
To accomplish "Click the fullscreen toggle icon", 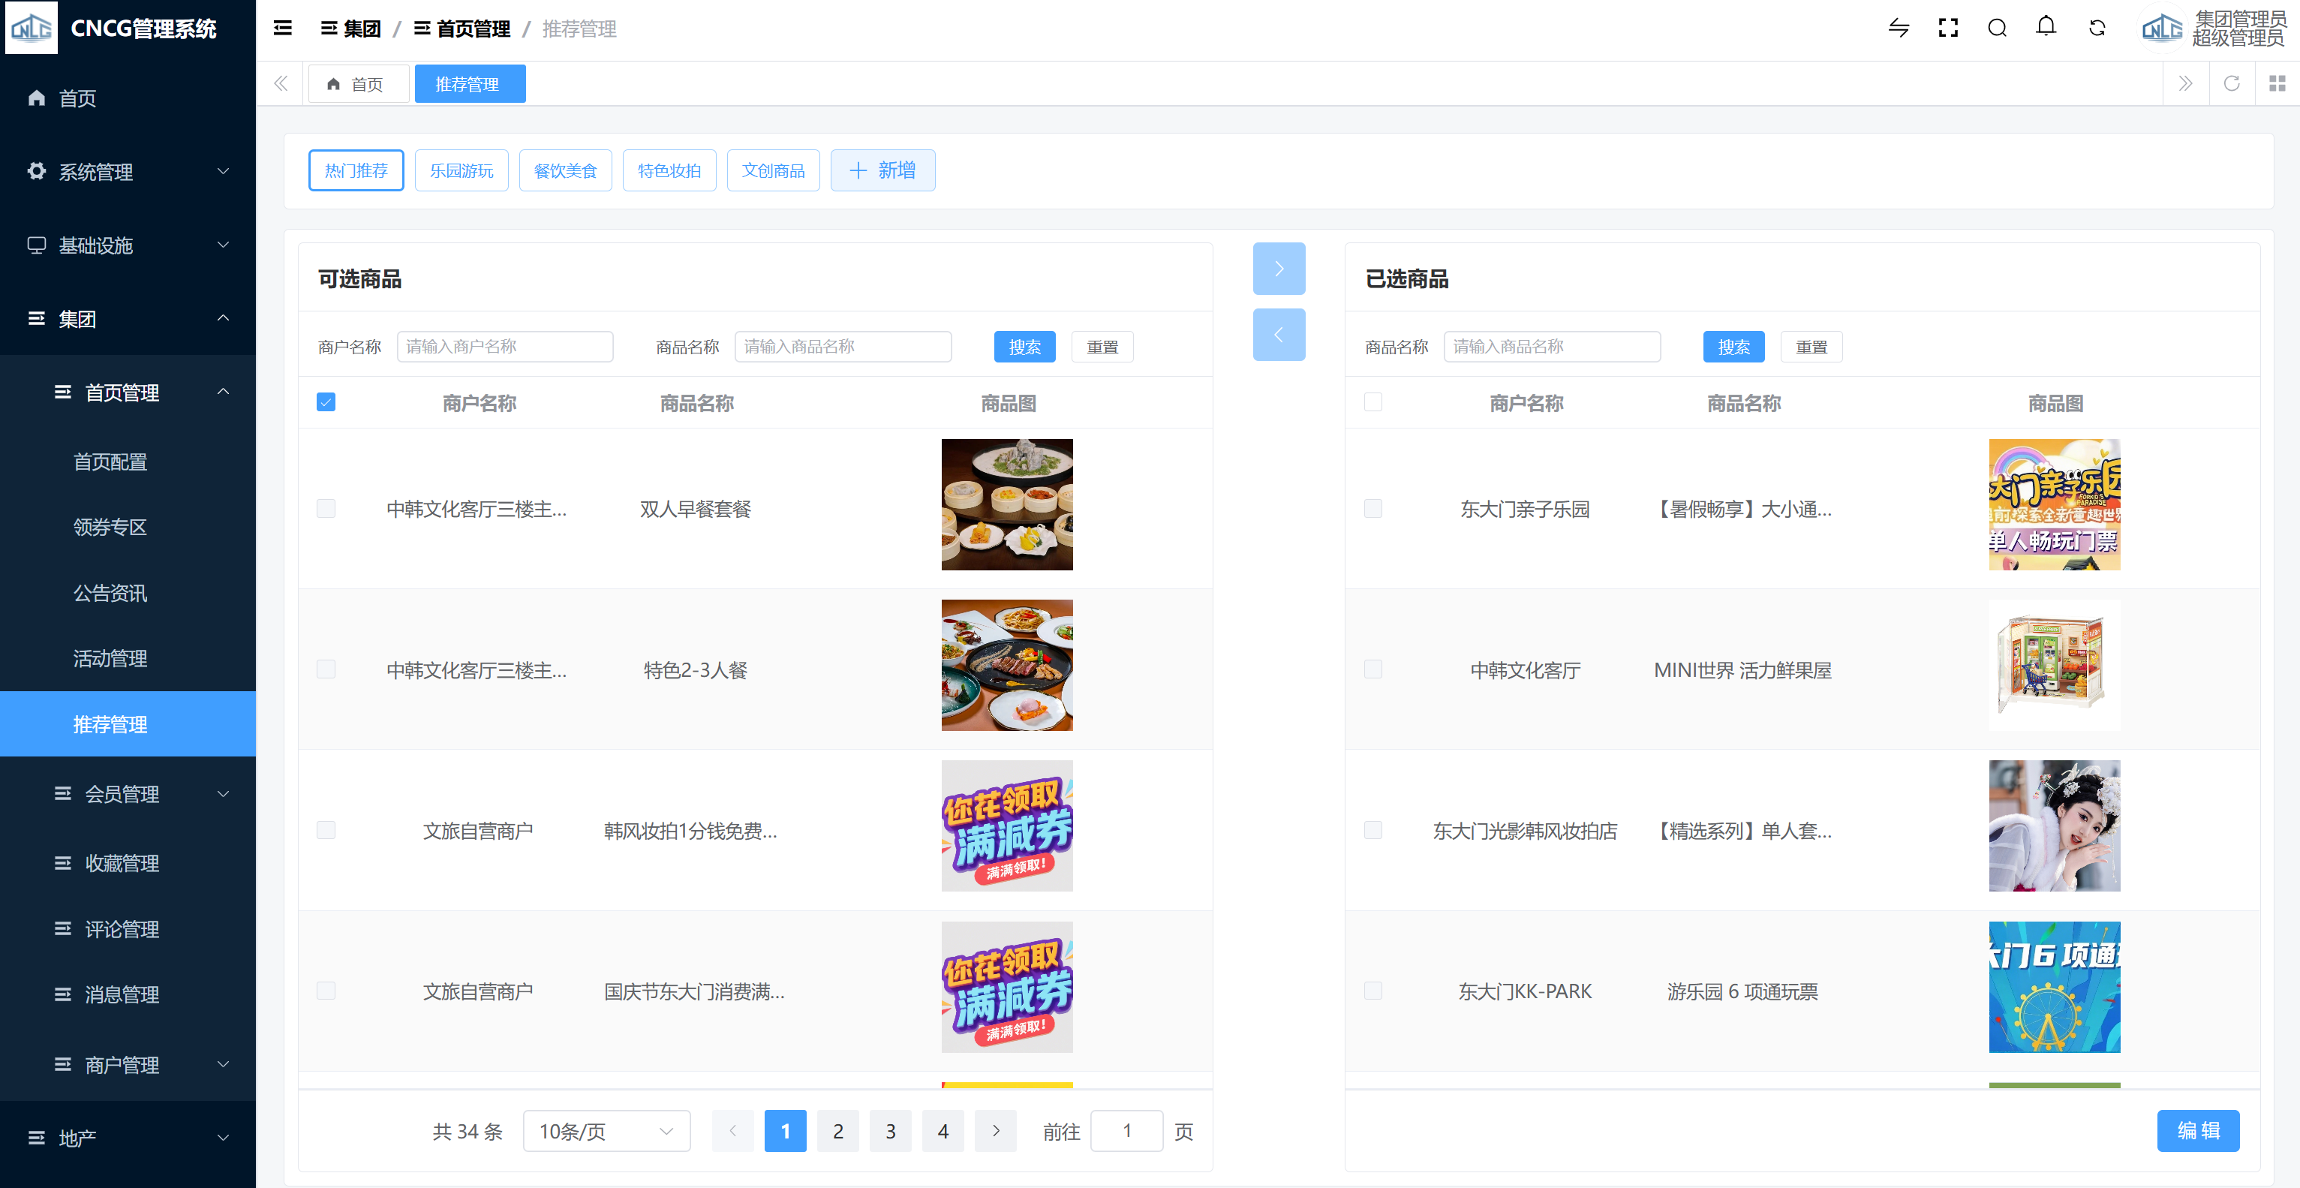I will 1947,29.
